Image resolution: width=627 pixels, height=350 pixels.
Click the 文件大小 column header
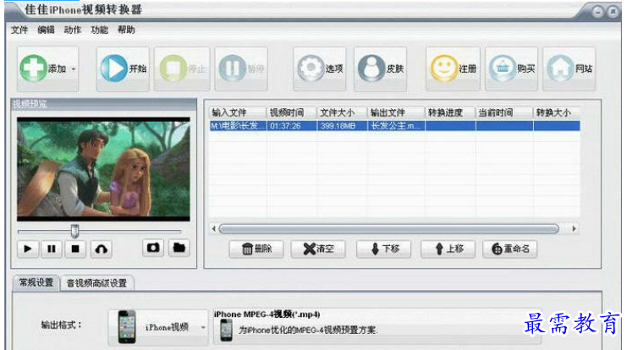click(343, 112)
